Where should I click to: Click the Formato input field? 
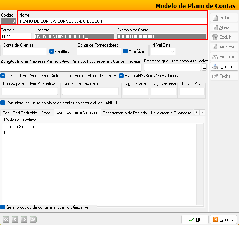[x=16, y=36]
